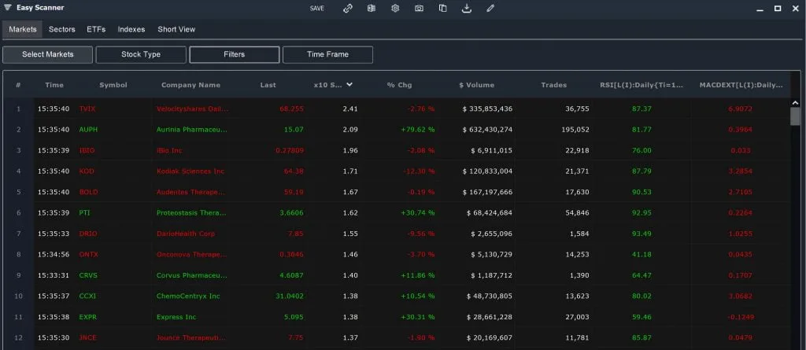Click the download tray icon
This screenshot has width=806, height=350.
(x=466, y=8)
